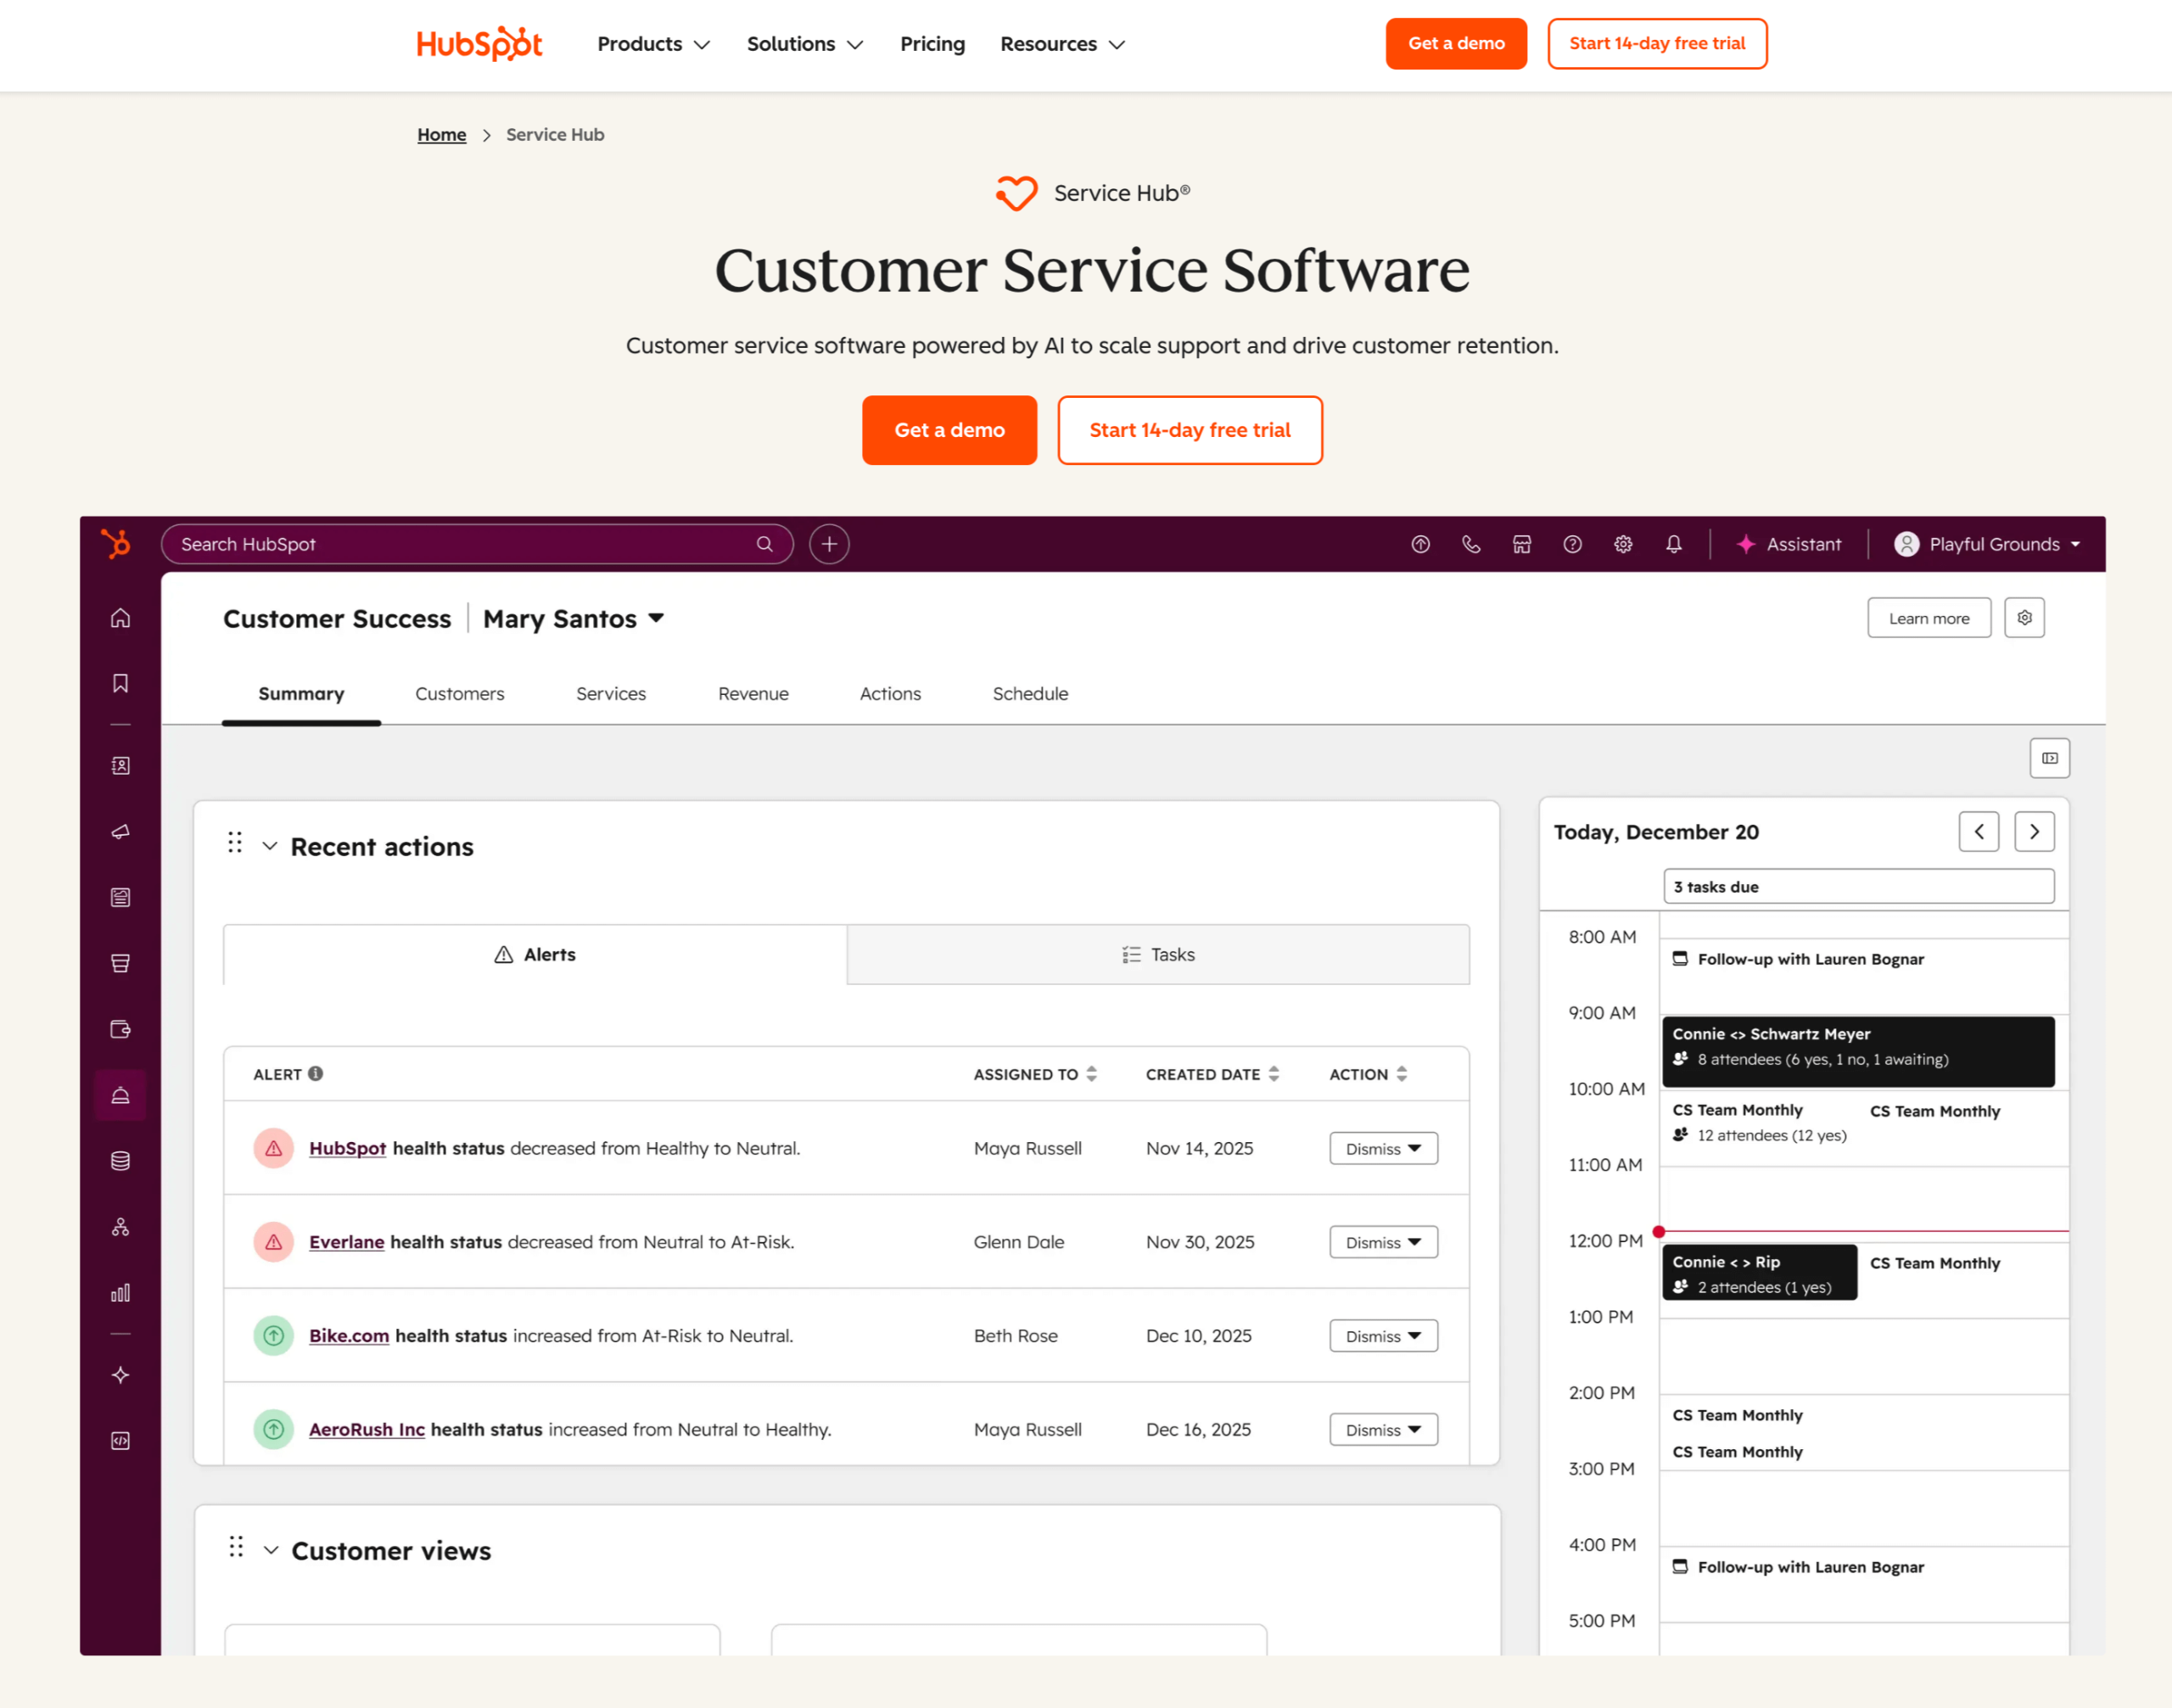The width and height of the screenshot is (2172, 1708).
Task: Open the Everlane company link
Action: click(346, 1242)
